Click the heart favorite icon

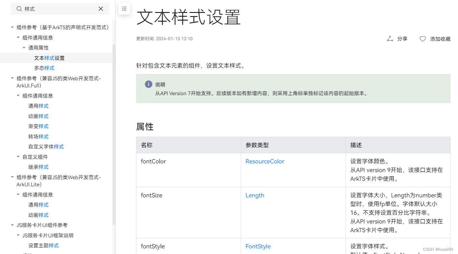(423, 39)
